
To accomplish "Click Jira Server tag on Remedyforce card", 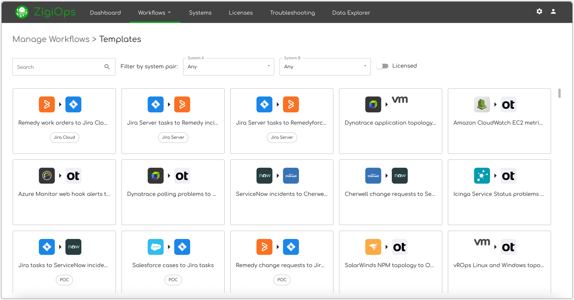I will (282, 137).
